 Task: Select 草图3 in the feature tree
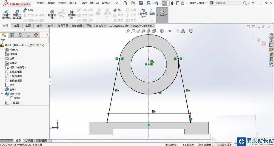pyautogui.click(x=18, y=98)
